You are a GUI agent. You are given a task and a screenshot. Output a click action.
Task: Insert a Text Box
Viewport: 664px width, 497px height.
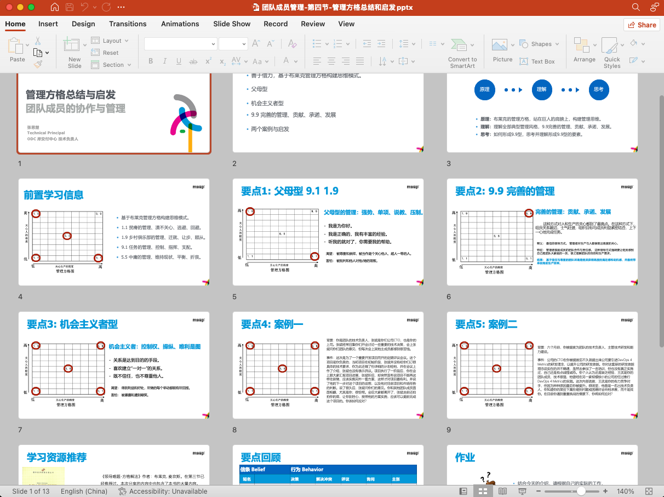pyautogui.click(x=537, y=61)
